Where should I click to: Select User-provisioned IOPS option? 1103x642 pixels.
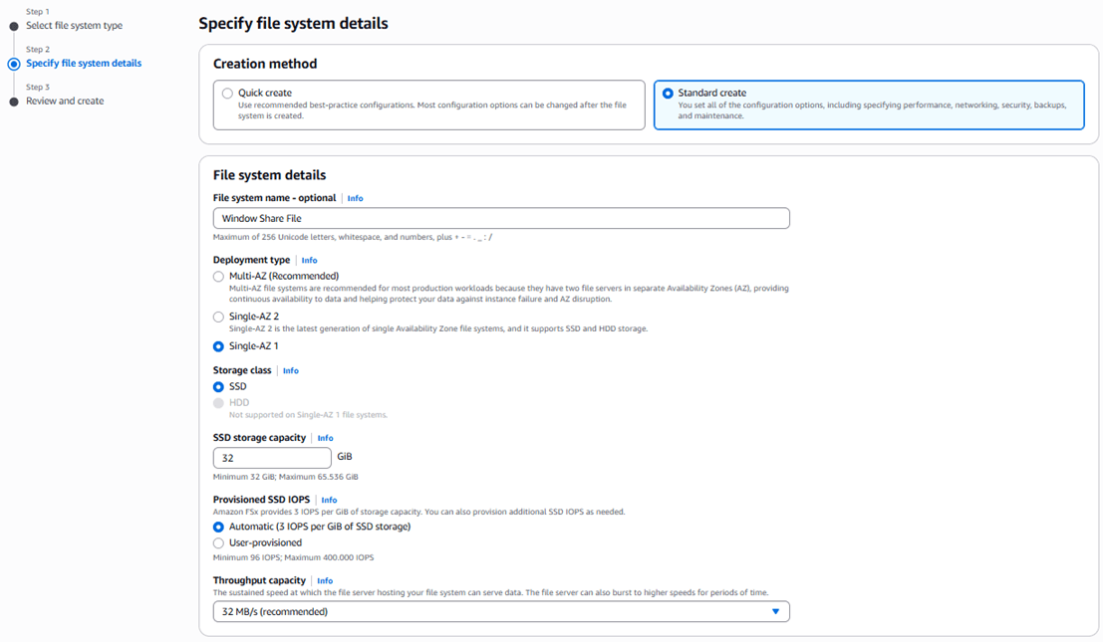219,543
